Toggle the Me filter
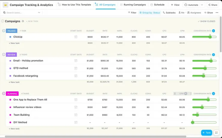Viewport: 222px width, 138px height. pos(181,13)
